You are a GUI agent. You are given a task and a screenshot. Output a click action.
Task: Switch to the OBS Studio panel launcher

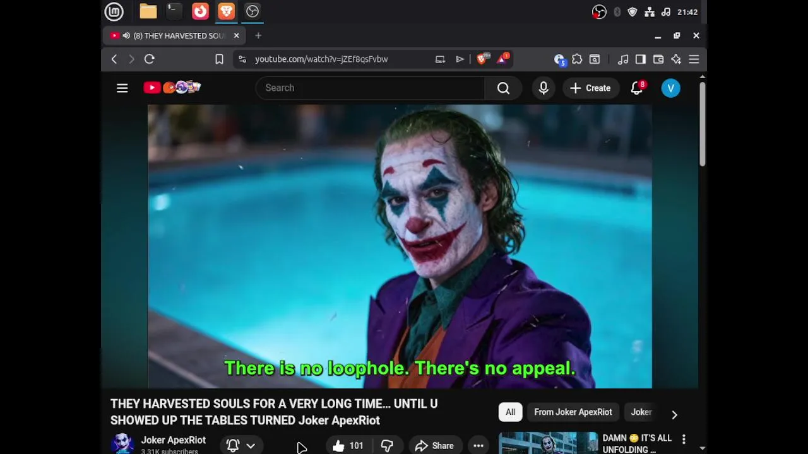coord(252,11)
